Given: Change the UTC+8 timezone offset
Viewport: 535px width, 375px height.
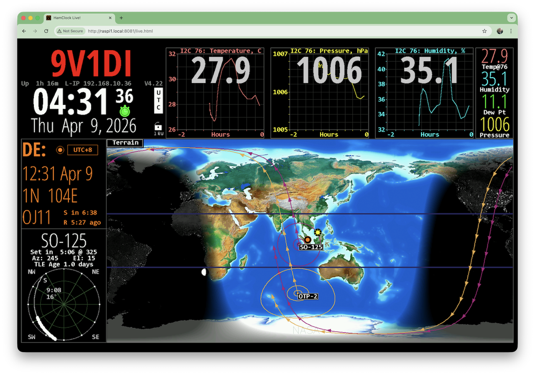Looking at the screenshot, I should pyautogui.click(x=82, y=150).
